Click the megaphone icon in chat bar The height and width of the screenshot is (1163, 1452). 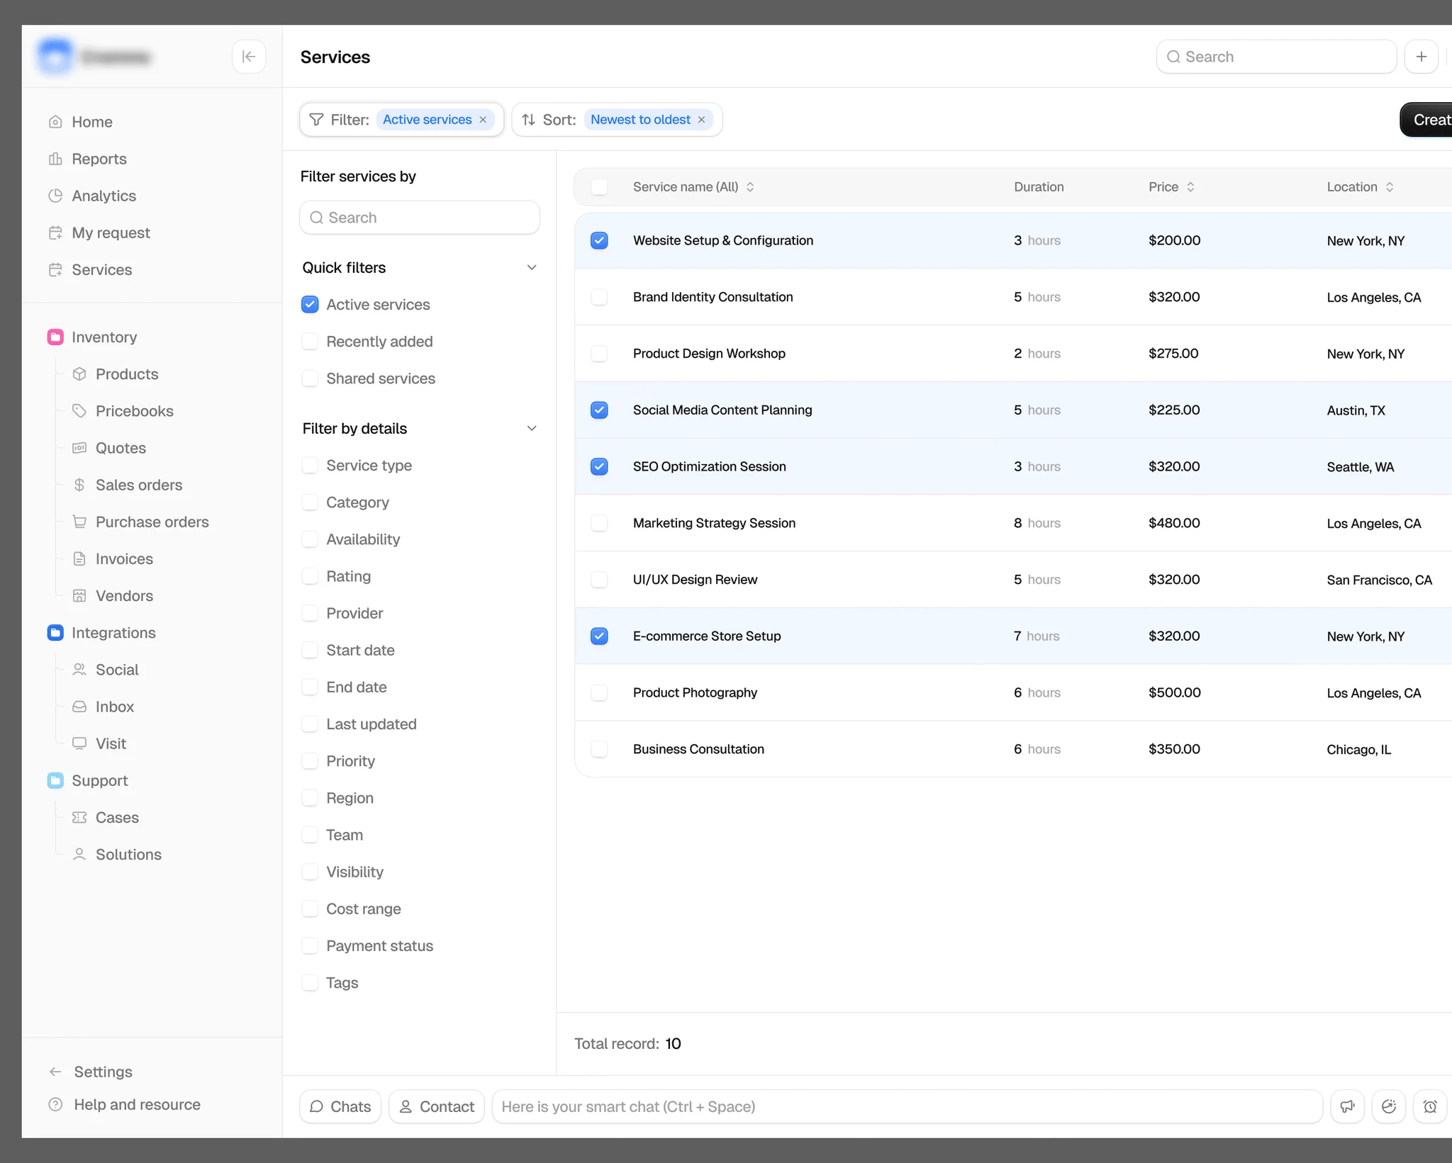click(1347, 1106)
